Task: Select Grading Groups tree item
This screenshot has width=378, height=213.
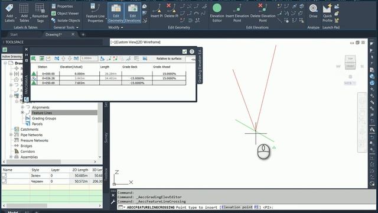Action: [44, 118]
